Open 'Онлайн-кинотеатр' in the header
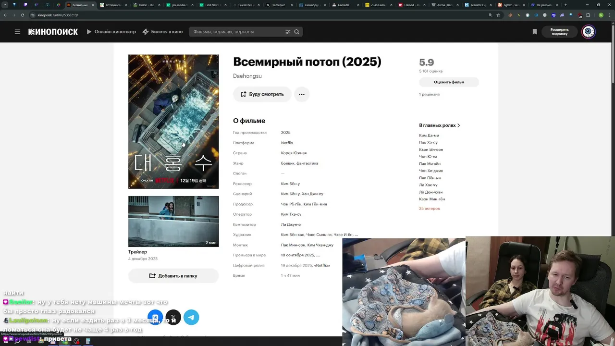Screen dimensions: 615x346 [111, 32]
